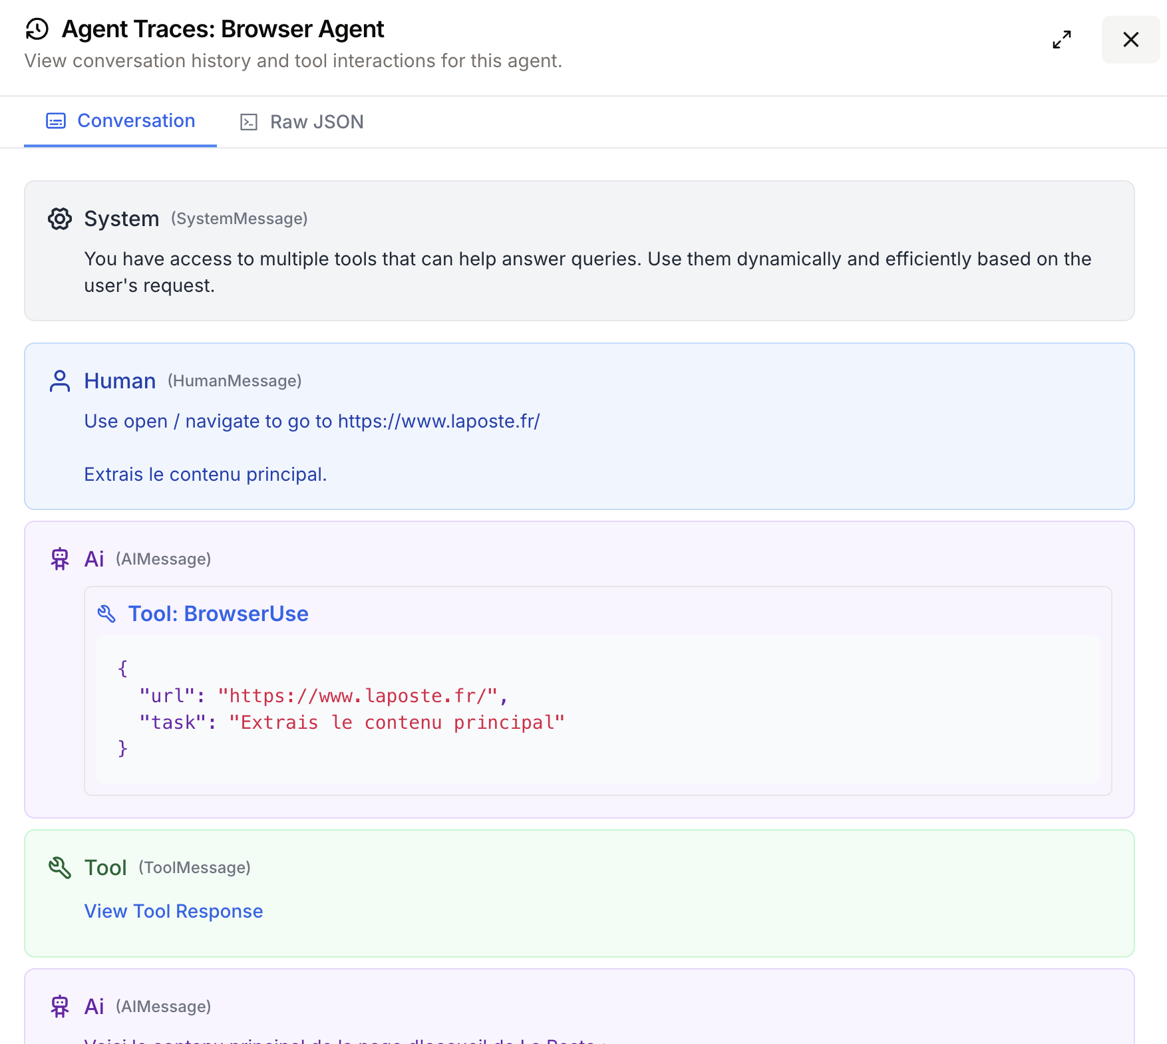Select the wrench icon next to Tool: BrowserUse

[x=106, y=613]
